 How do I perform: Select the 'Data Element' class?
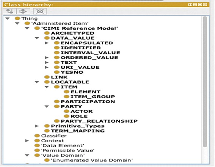pos(63,146)
